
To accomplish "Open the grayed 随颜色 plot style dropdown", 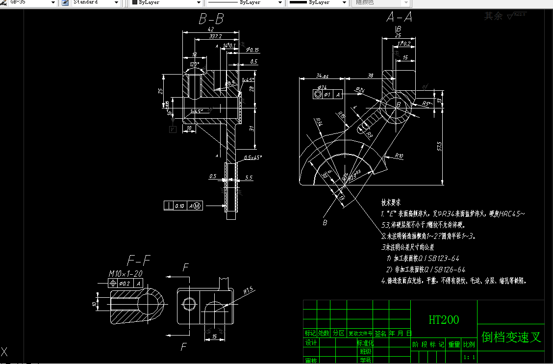I will tap(406, 3).
